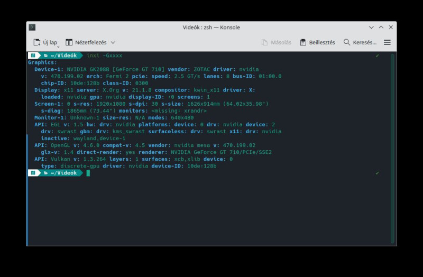Click Vulkan version '1.3.264'

pos(95,159)
